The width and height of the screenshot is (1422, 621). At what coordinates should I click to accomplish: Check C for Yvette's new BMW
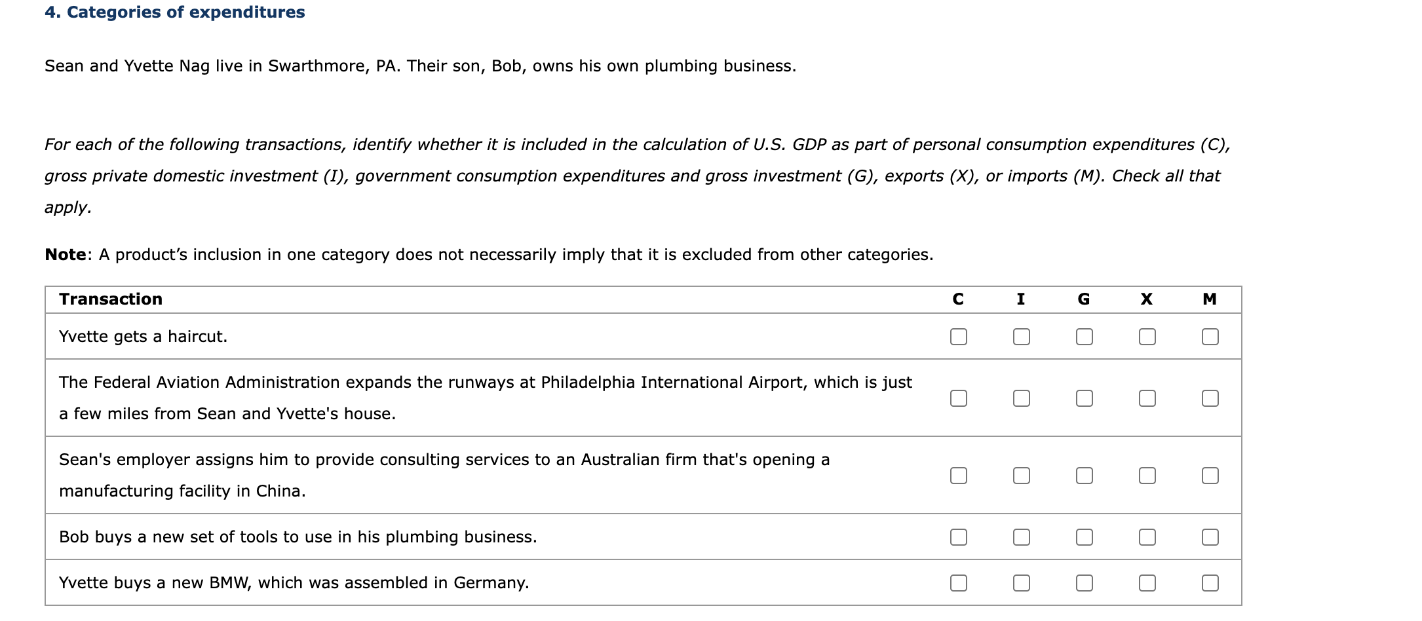tap(958, 583)
